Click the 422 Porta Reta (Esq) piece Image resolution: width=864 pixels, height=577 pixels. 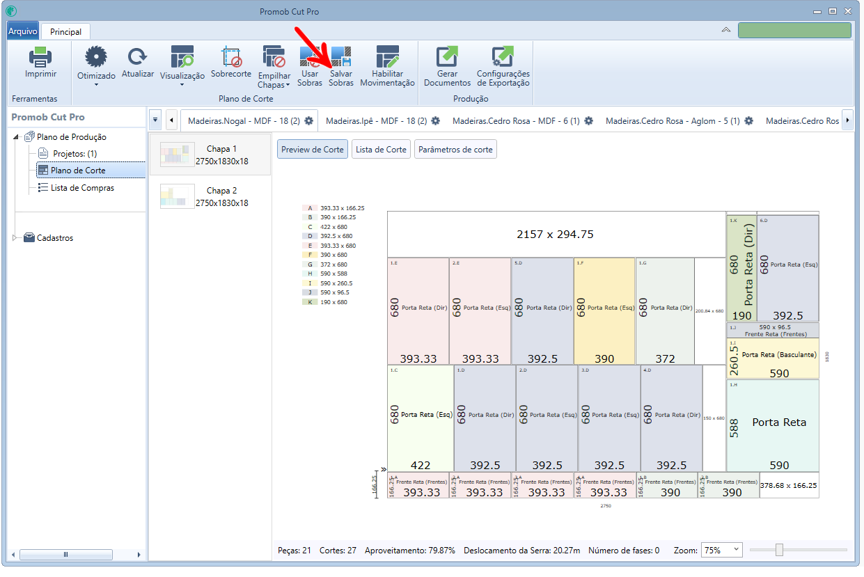421,418
